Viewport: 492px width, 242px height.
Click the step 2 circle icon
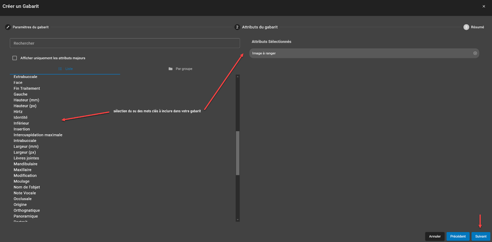(x=237, y=27)
